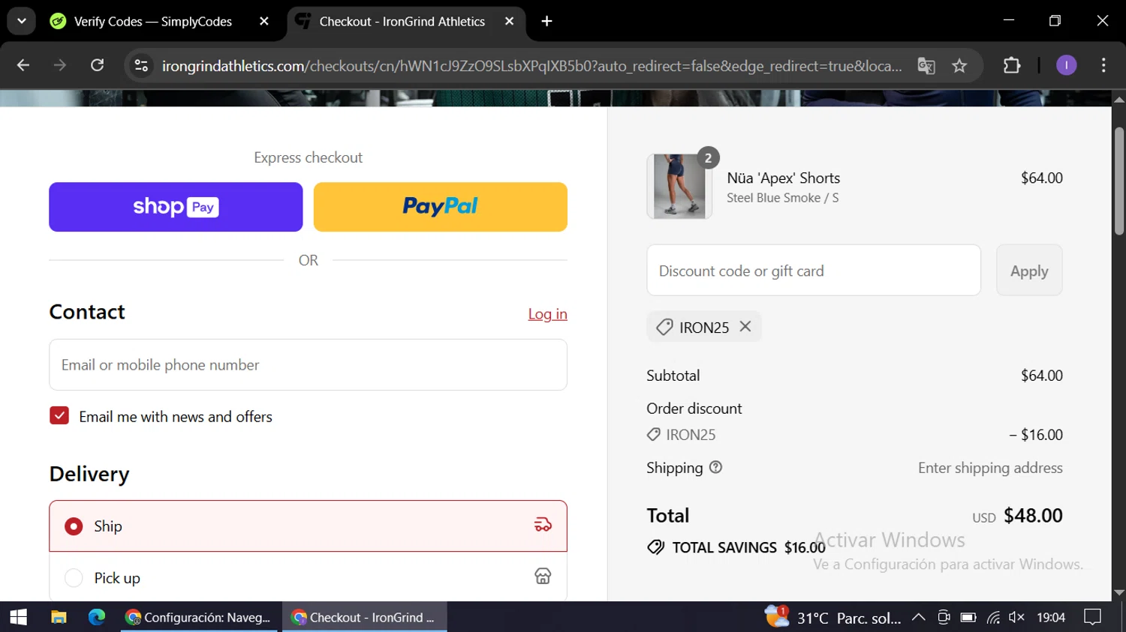Open File Explorer from taskbar
This screenshot has height=632, width=1126.
pos(59,617)
